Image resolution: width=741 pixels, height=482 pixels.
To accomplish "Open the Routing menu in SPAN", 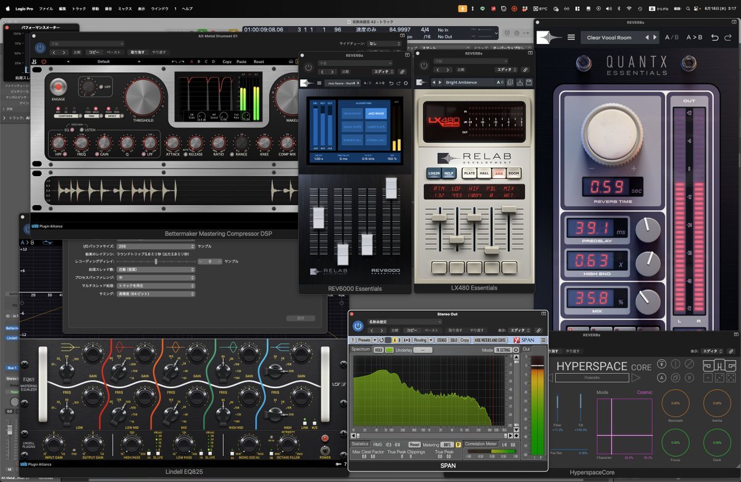I will pos(422,340).
